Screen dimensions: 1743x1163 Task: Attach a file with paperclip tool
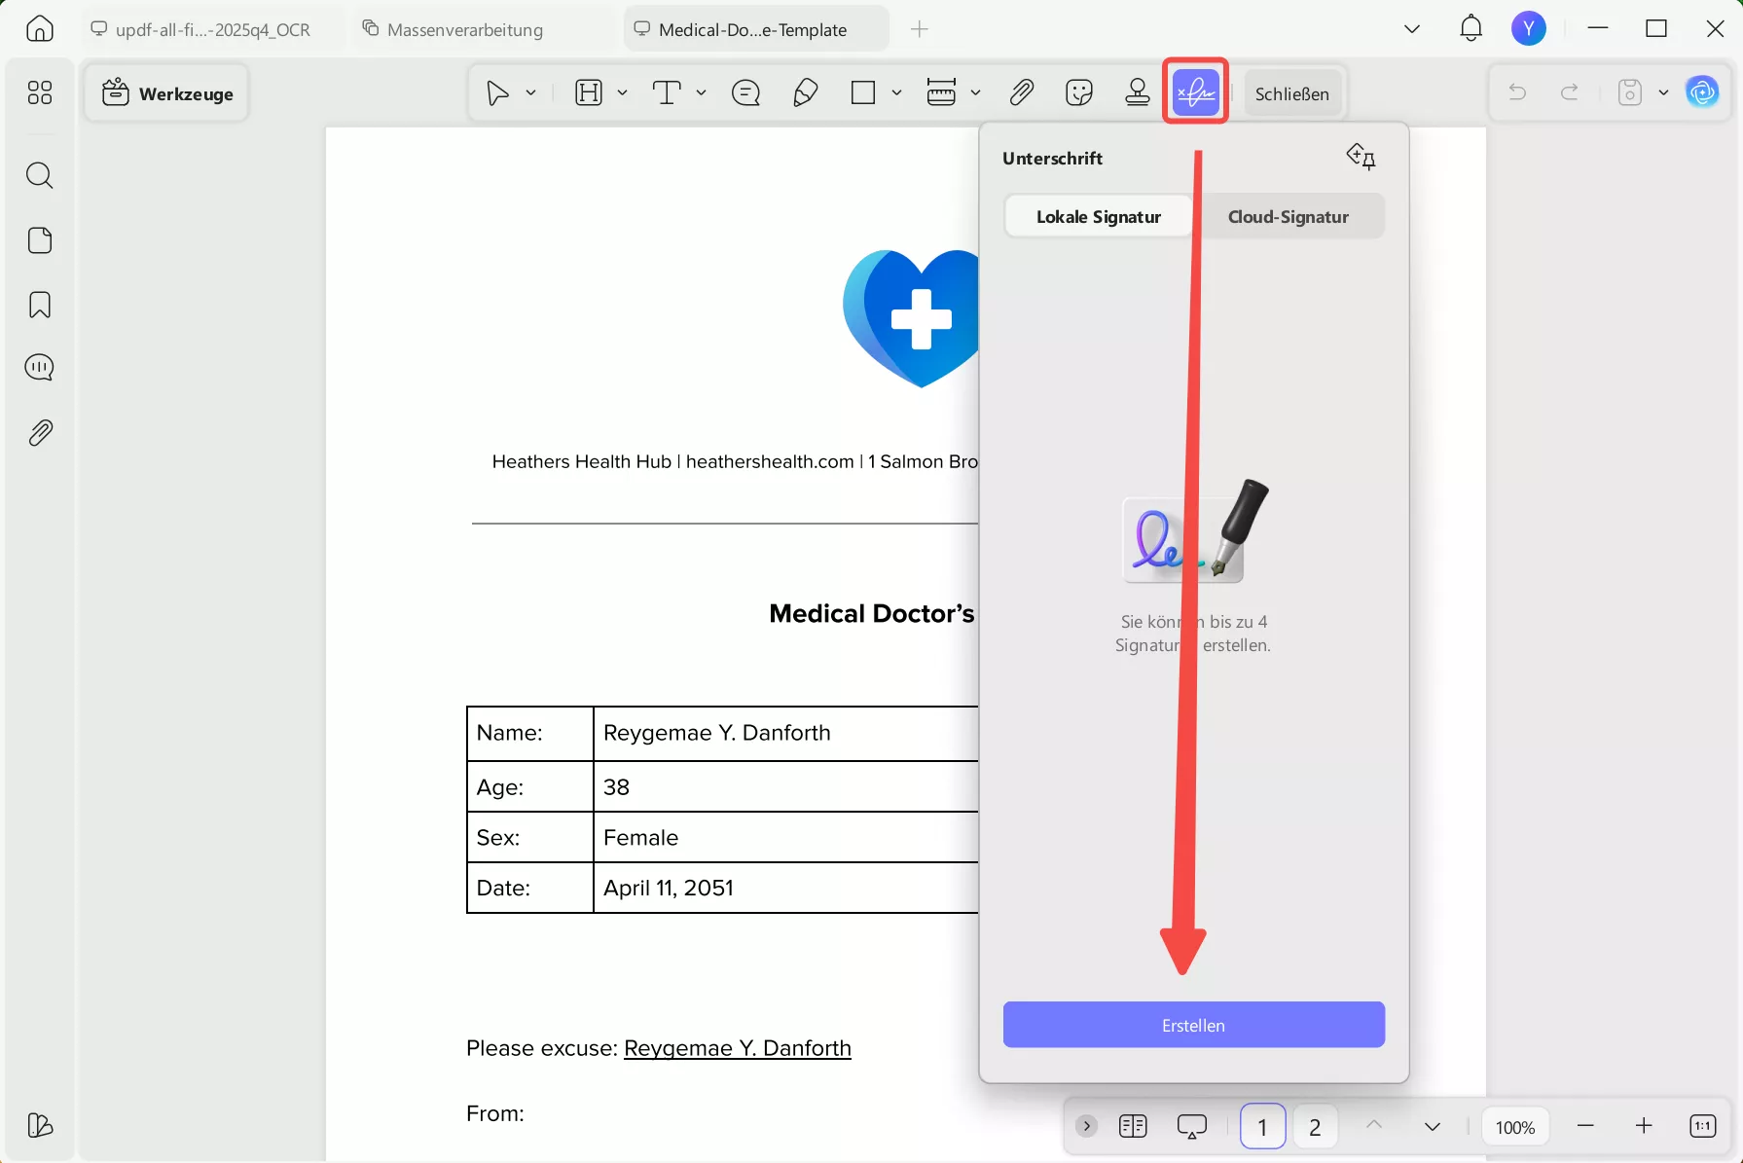click(x=1021, y=93)
